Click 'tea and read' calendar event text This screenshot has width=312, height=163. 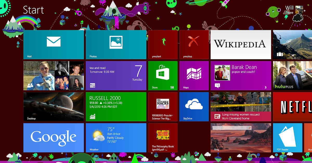pyautogui.click(x=97, y=68)
